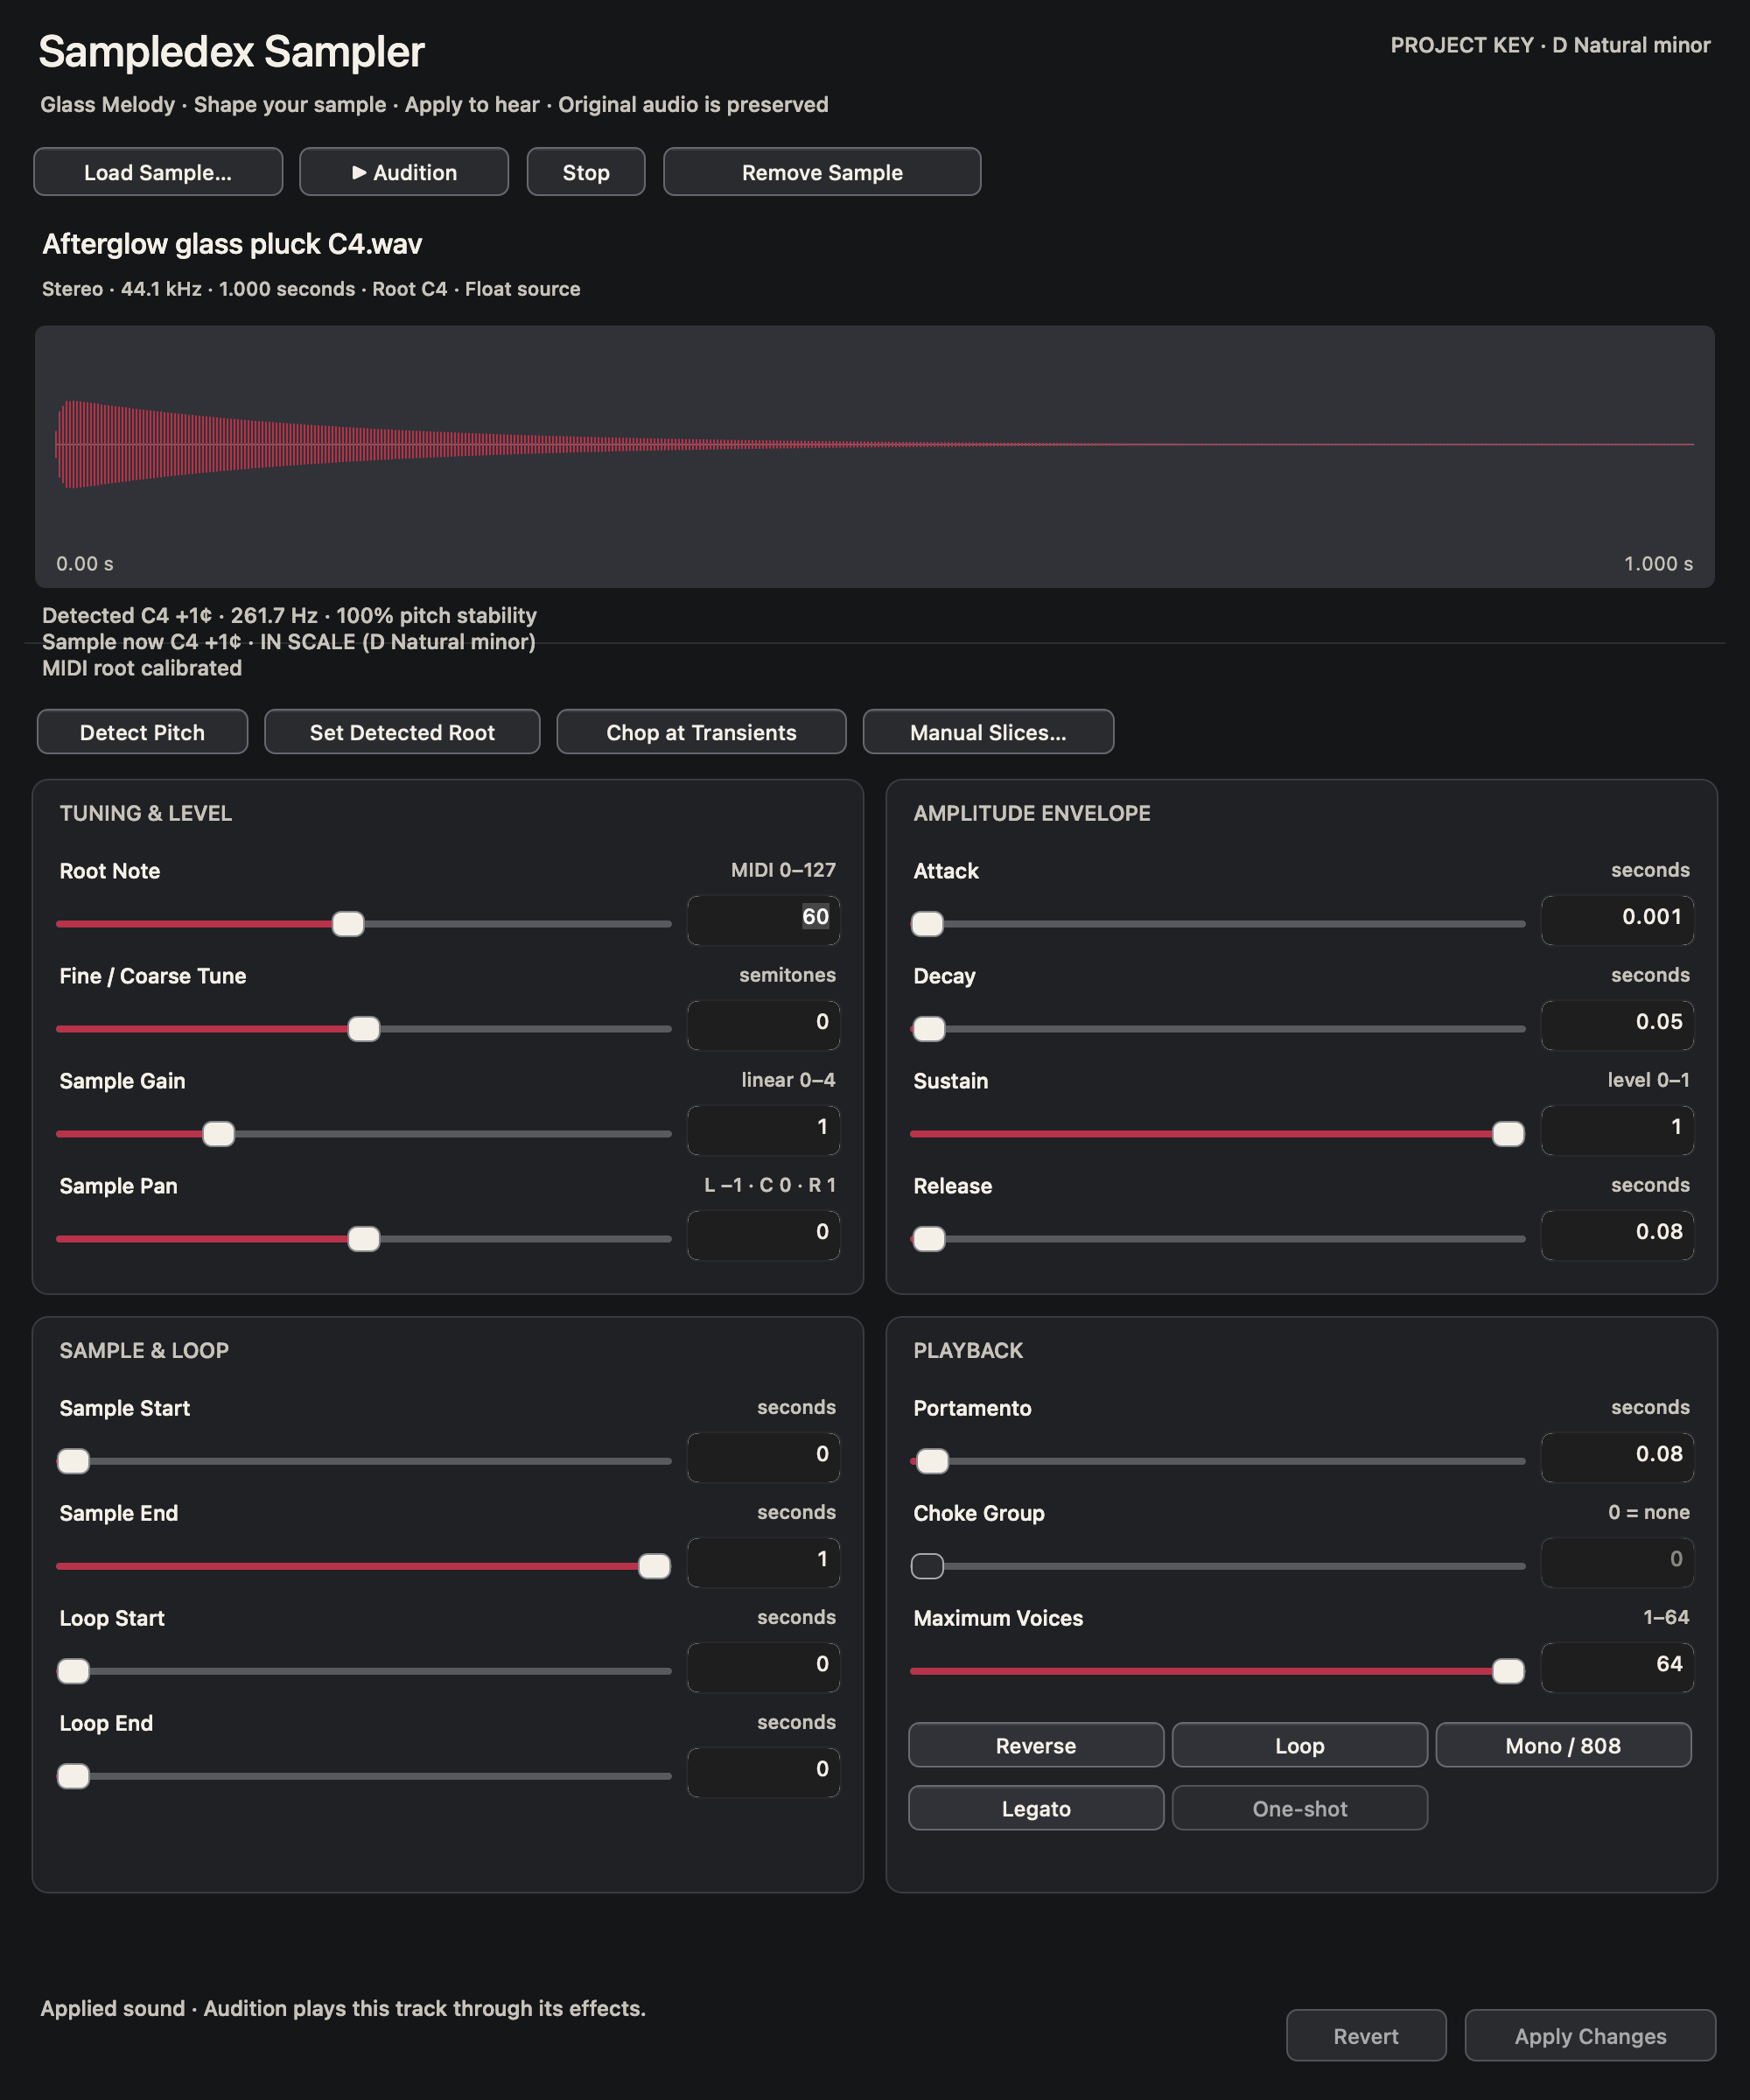Click the Fine / Coarse Tune value field
Viewport: 1750px width, 2100px height.
[x=764, y=1025]
